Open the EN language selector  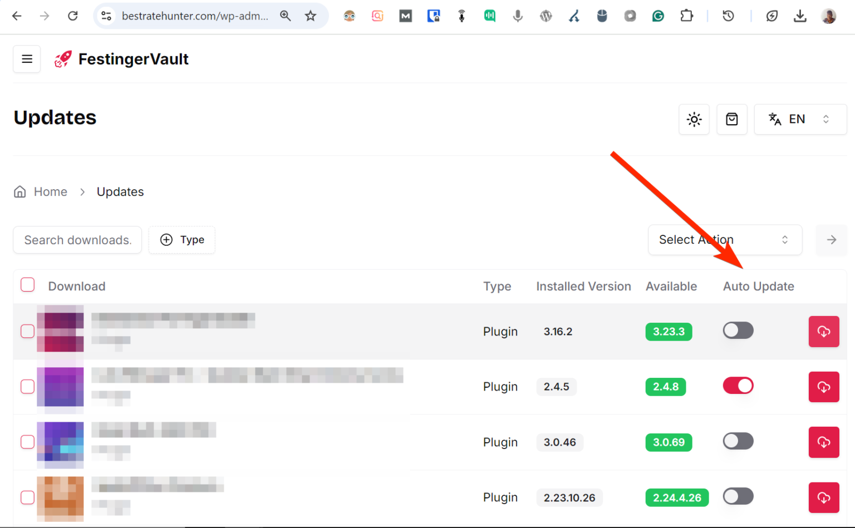click(800, 119)
